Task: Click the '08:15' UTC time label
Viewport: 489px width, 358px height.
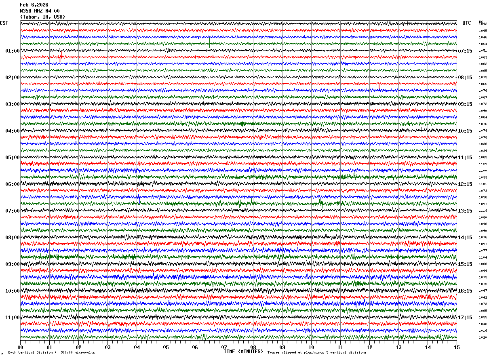Action: (x=465, y=78)
